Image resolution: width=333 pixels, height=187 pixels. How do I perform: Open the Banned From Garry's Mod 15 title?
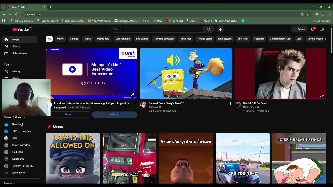[166, 103]
